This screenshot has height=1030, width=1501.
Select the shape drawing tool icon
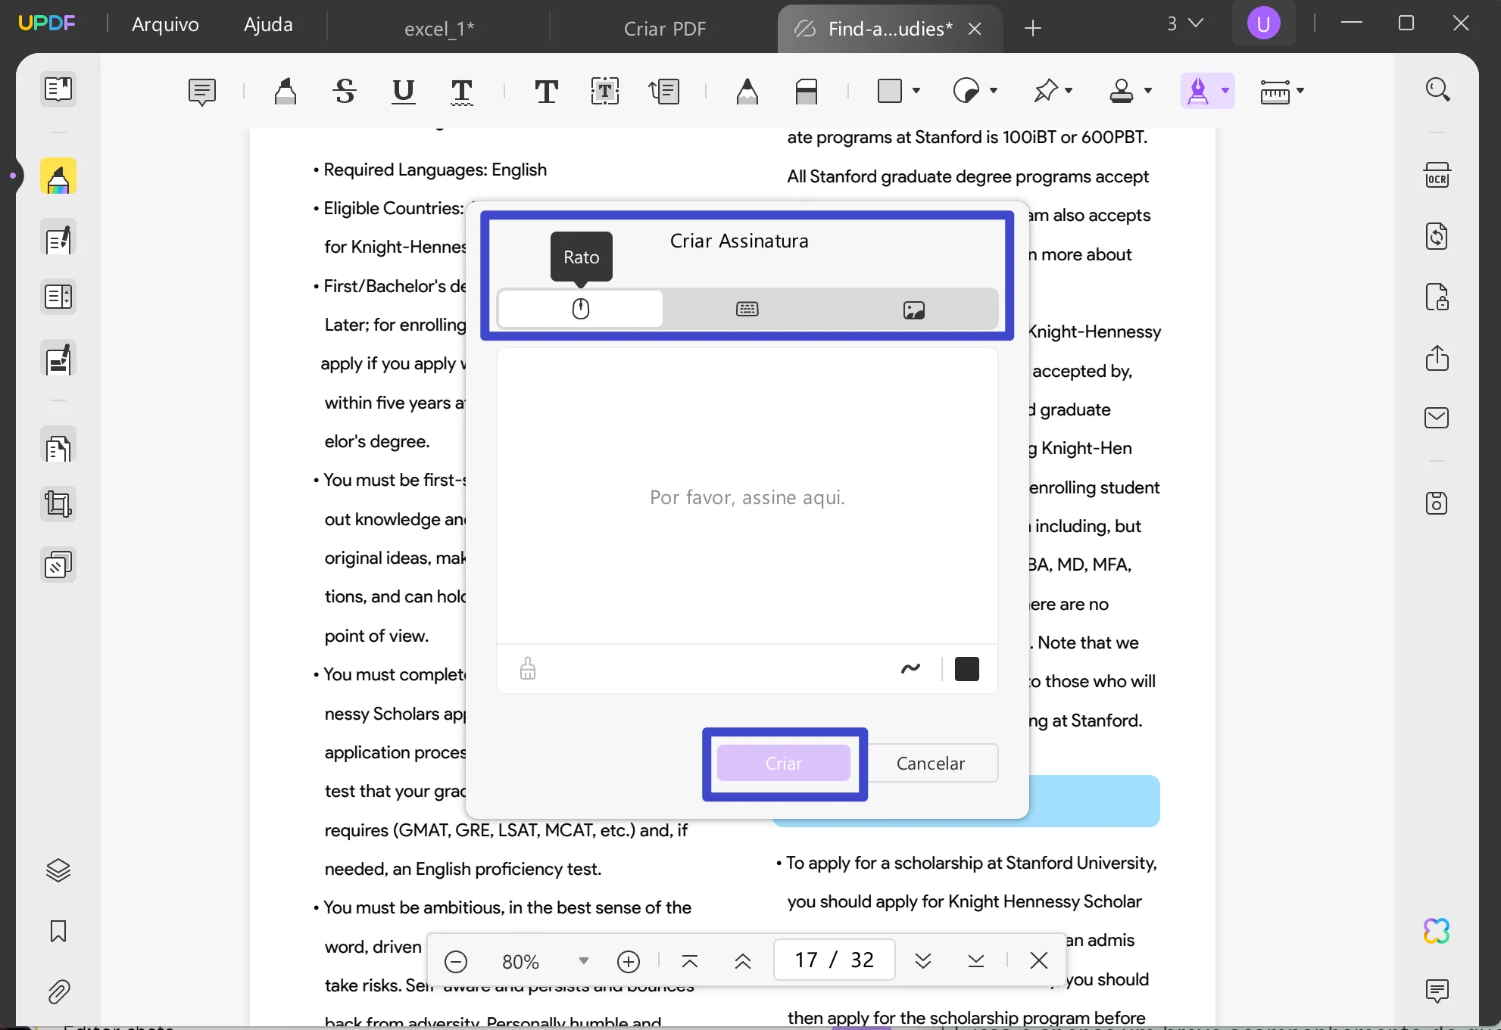(x=894, y=91)
